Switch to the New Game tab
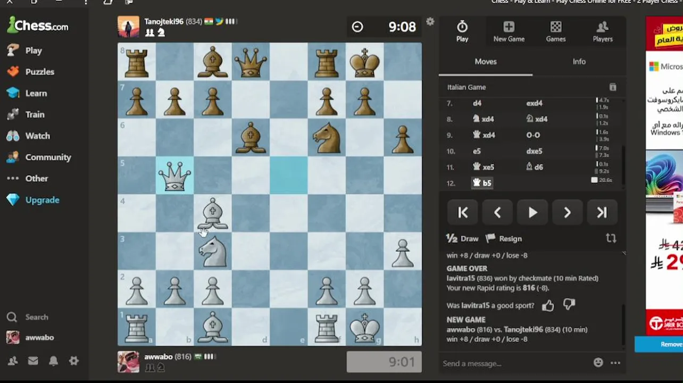 point(509,31)
